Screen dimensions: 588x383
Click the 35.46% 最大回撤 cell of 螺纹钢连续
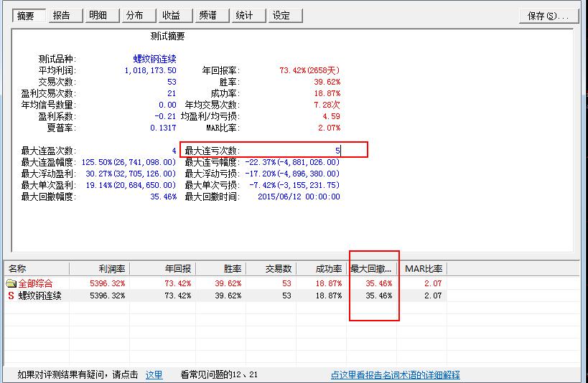[x=379, y=295]
